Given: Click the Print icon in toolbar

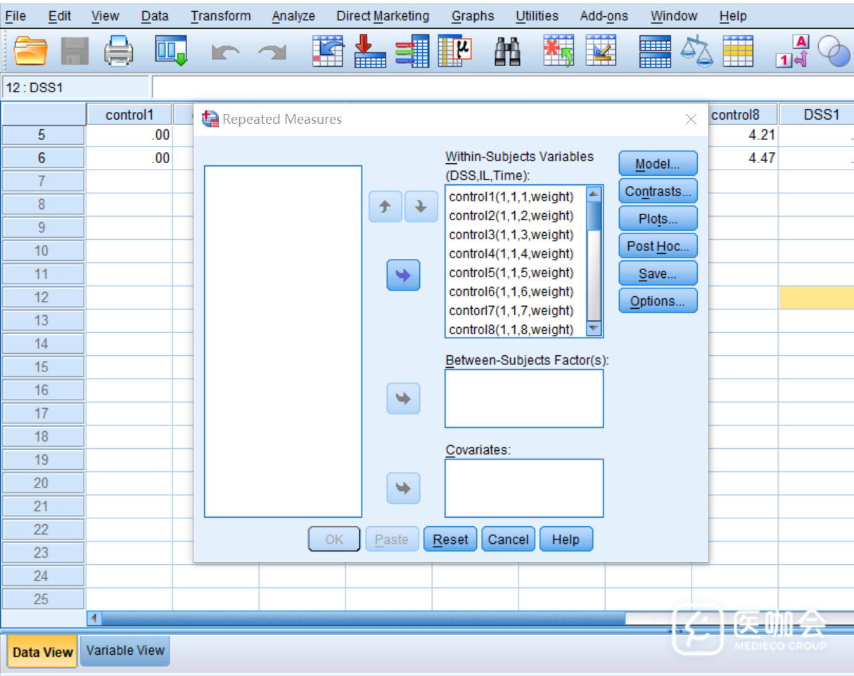Looking at the screenshot, I should click(119, 52).
